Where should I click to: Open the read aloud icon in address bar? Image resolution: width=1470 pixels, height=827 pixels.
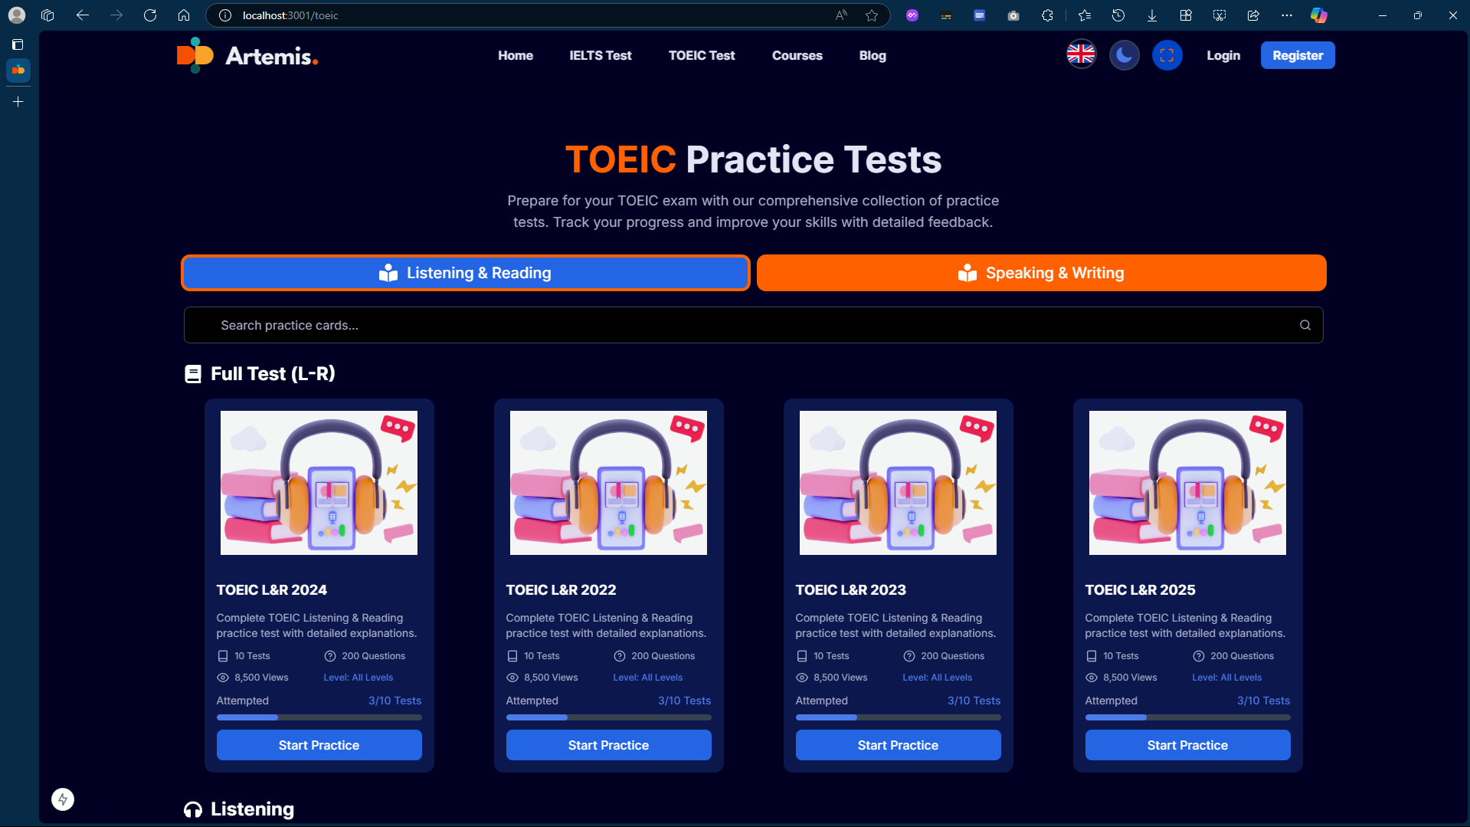(841, 15)
